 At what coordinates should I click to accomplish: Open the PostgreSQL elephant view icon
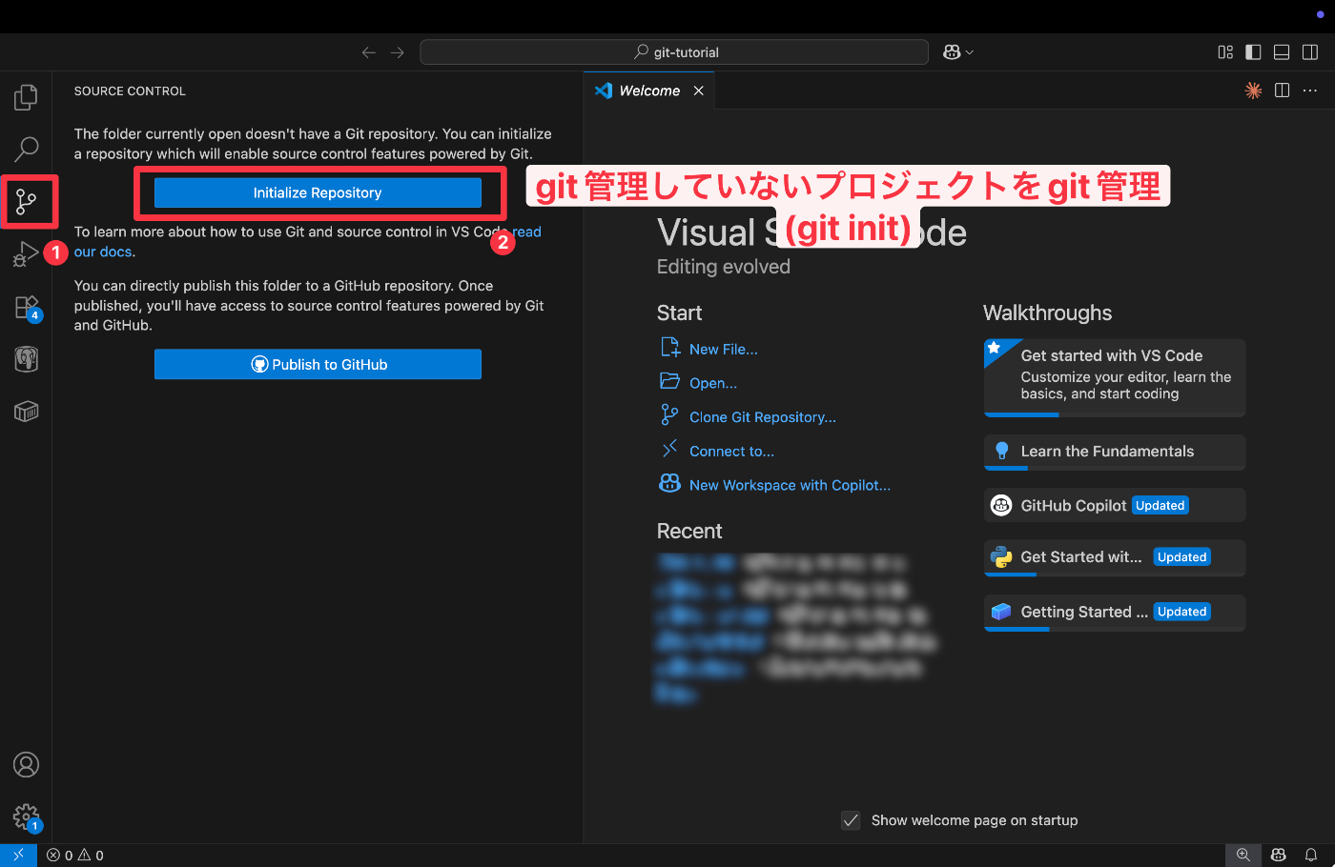click(x=26, y=359)
